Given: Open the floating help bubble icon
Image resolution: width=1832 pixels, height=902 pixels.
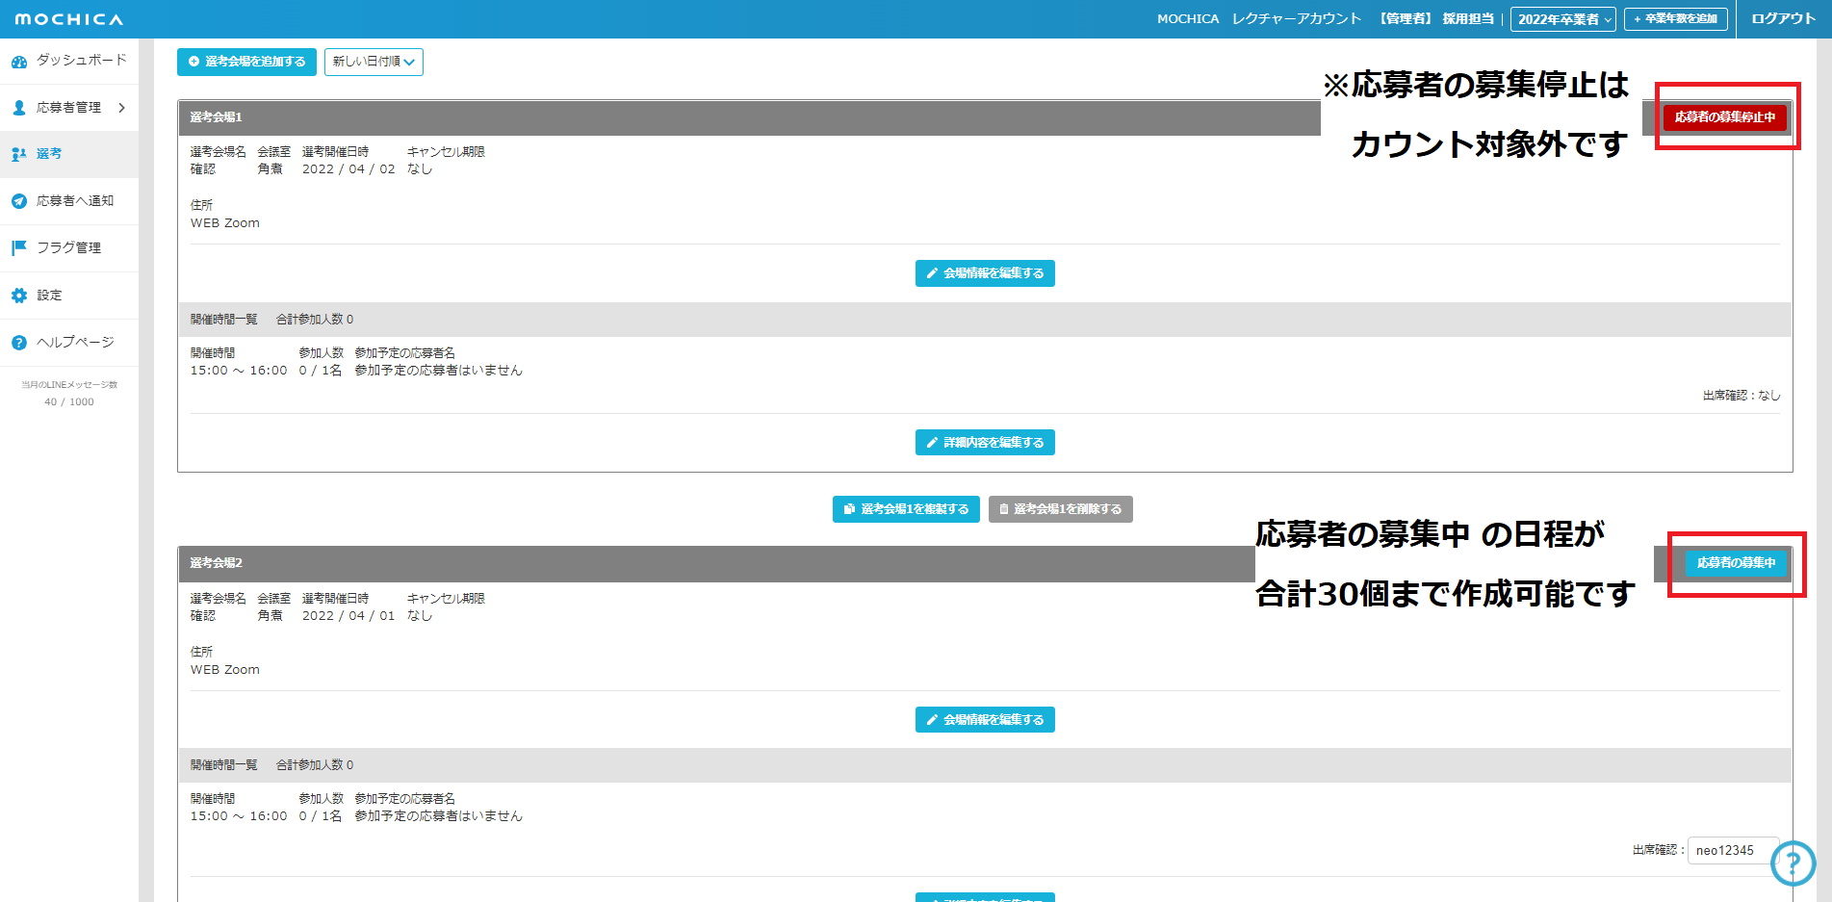Looking at the screenshot, I should tap(1793, 863).
